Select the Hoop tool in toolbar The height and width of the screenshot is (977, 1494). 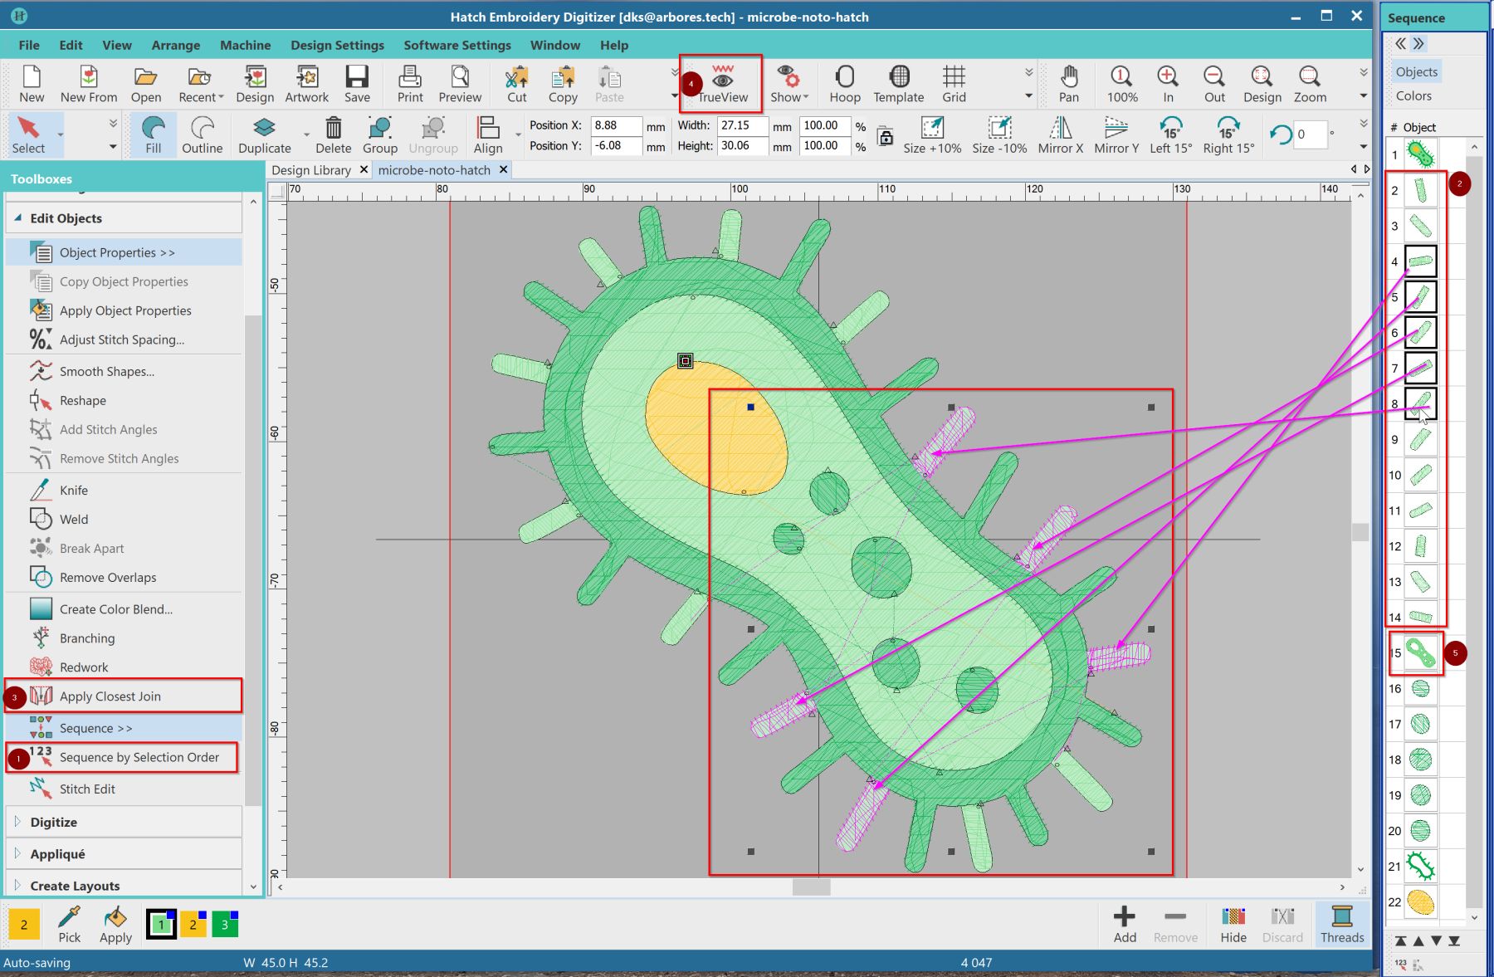845,84
